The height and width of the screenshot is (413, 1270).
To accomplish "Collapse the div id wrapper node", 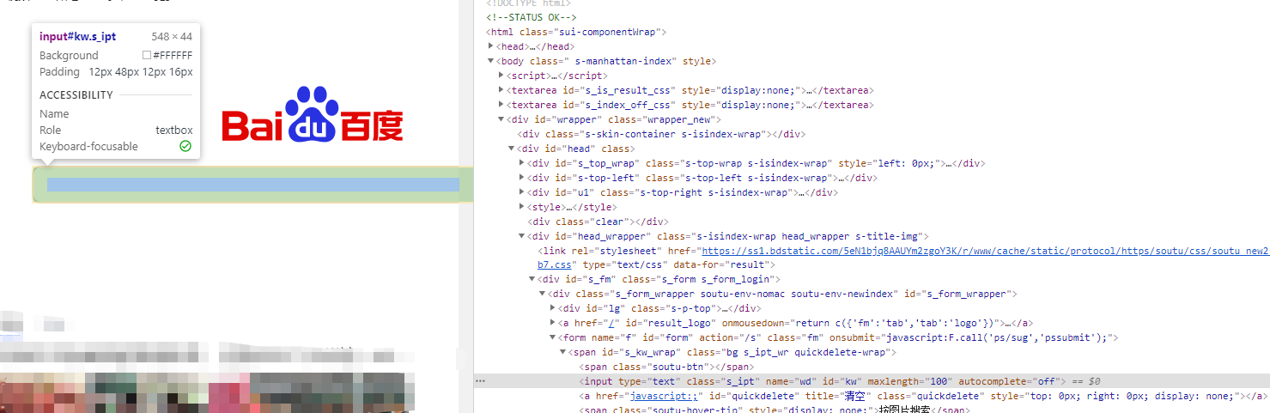I will tap(501, 119).
